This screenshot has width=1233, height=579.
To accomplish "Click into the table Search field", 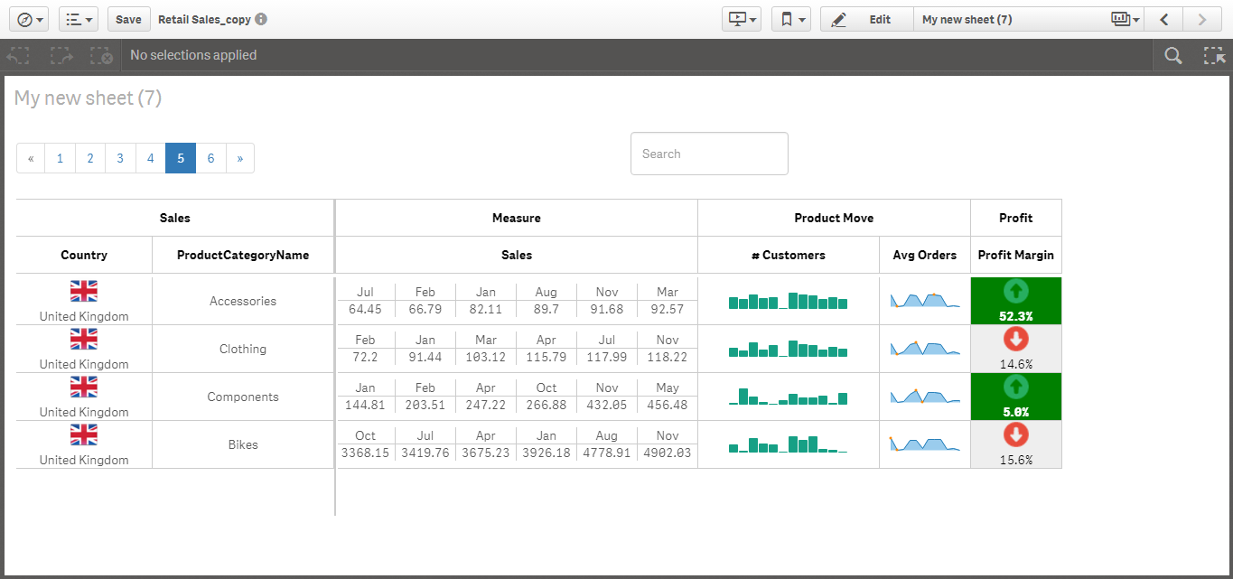I will click(709, 154).
